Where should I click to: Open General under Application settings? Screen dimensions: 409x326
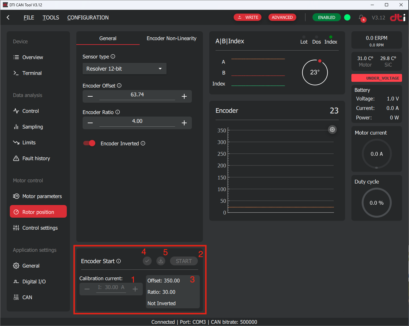click(38, 266)
